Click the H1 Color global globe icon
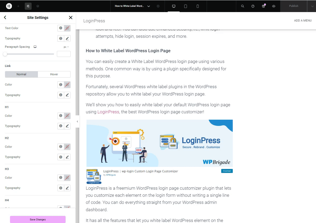 (61, 116)
